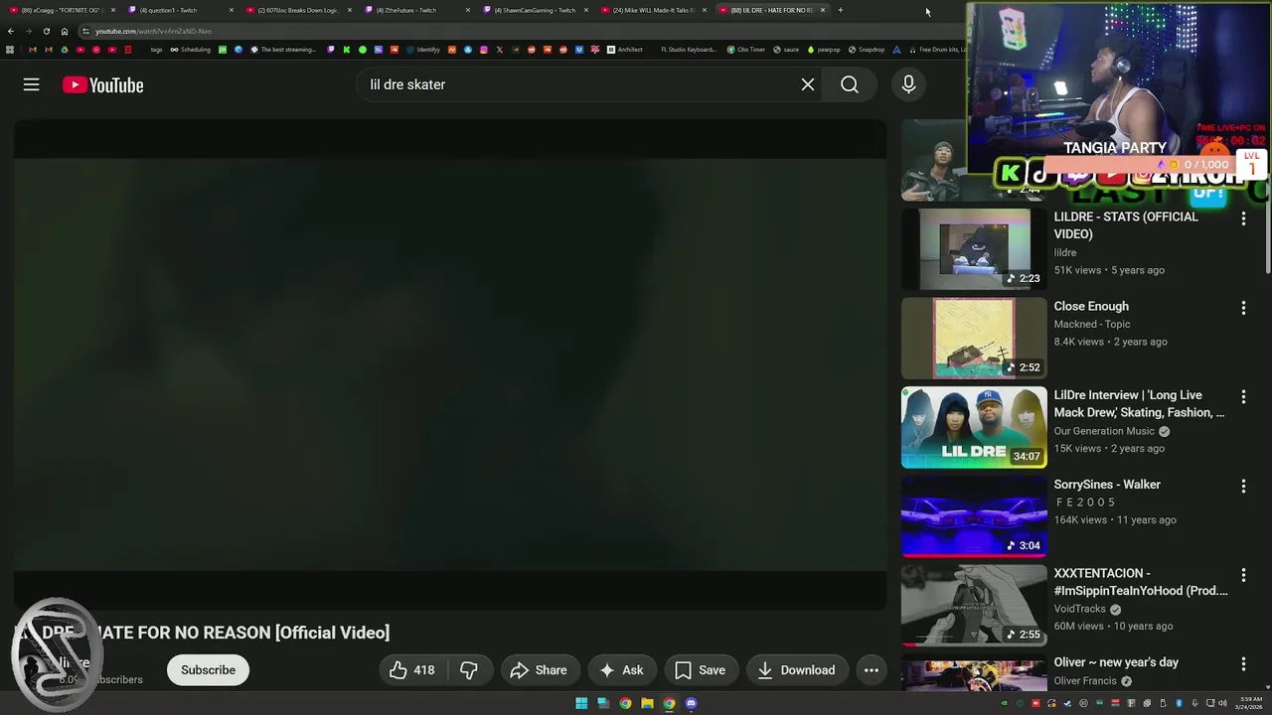Close the LIL DRE - HATE FOR NO REASON tab
The height and width of the screenshot is (715, 1272).
(x=823, y=10)
